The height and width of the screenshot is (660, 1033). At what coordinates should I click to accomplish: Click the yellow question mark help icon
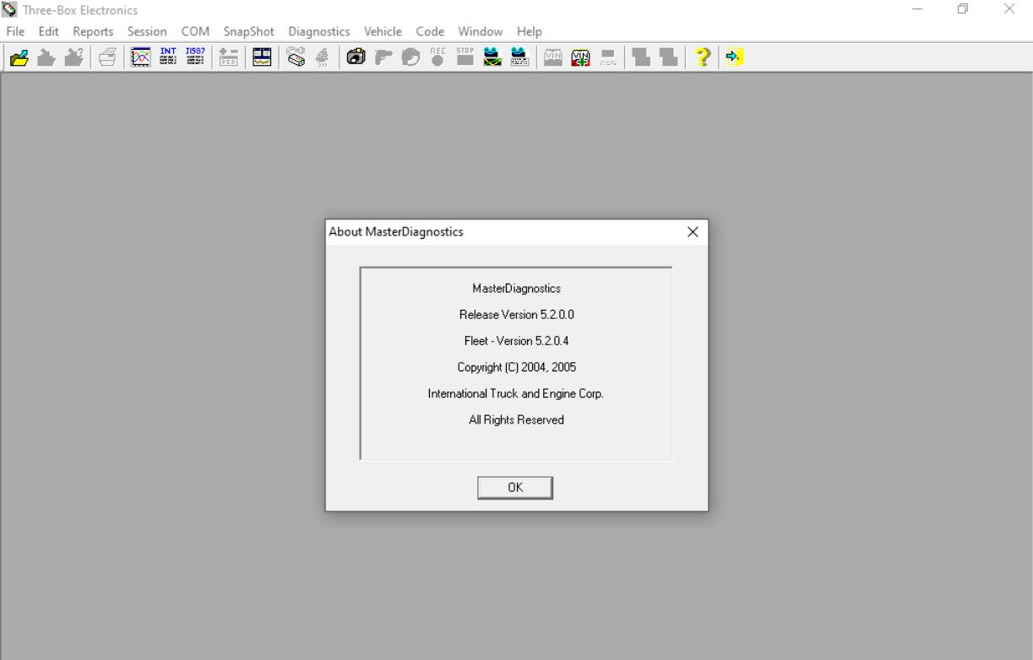point(702,57)
